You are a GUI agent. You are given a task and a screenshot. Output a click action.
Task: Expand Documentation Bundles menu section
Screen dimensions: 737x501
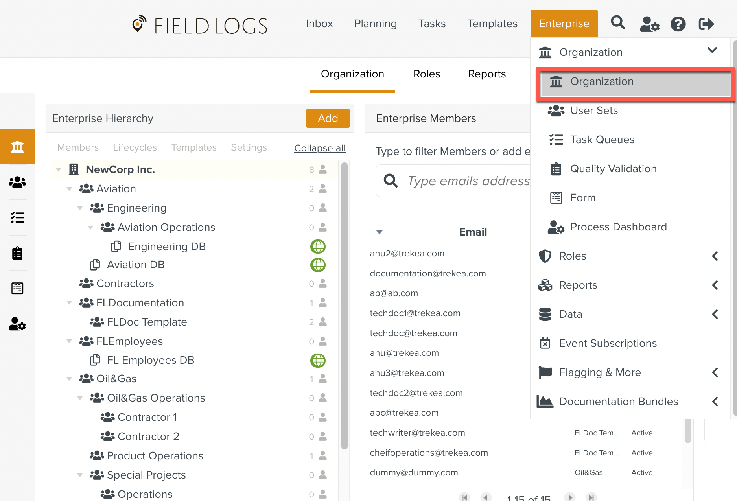coord(715,402)
